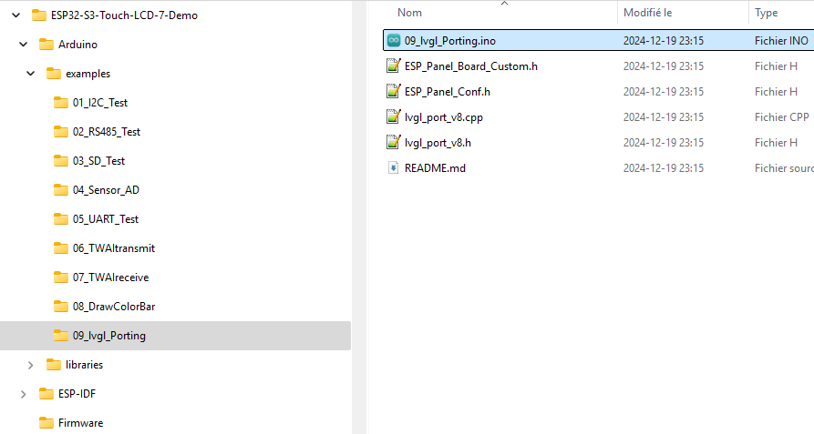Image resolution: width=814 pixels, height=434 pixels.
Task: Select the ESP-IDF tree label
Action: pos(77,394)
